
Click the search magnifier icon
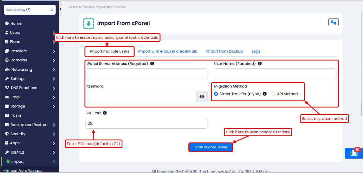tap(52, 10)
